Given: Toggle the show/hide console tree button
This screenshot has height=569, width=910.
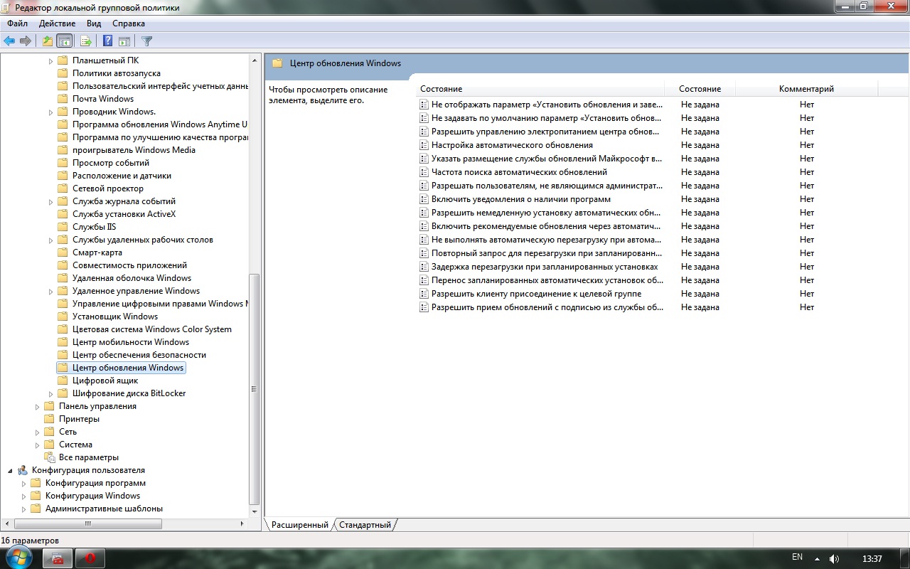Looking at the screenshot, I should pos(65,41).
